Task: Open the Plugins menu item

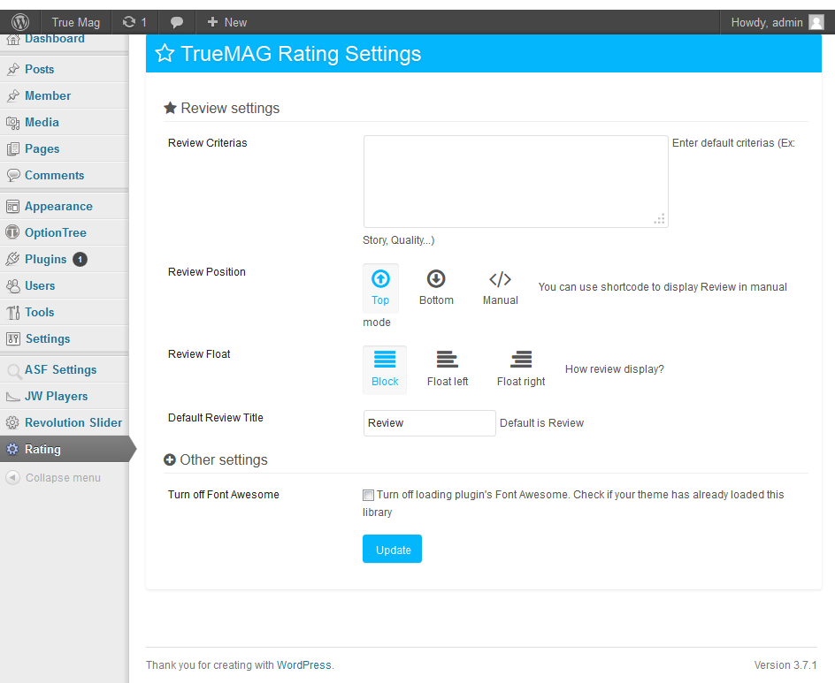Action: [x=46, y=259]
